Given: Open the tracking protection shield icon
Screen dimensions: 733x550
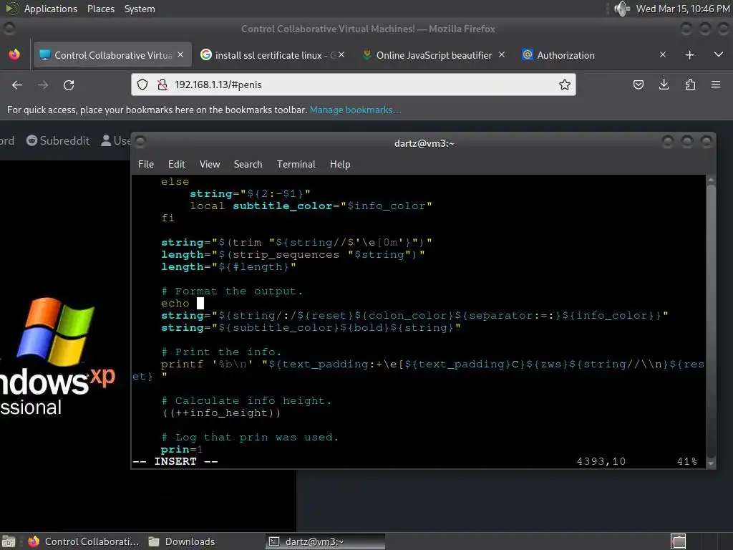Looking at the screenshot, I should (142, 85).
